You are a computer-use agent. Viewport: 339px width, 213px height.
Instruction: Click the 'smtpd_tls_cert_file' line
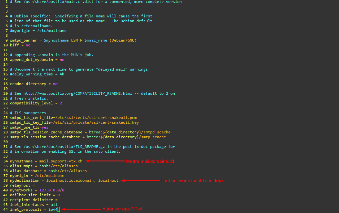tap(73, 118)
